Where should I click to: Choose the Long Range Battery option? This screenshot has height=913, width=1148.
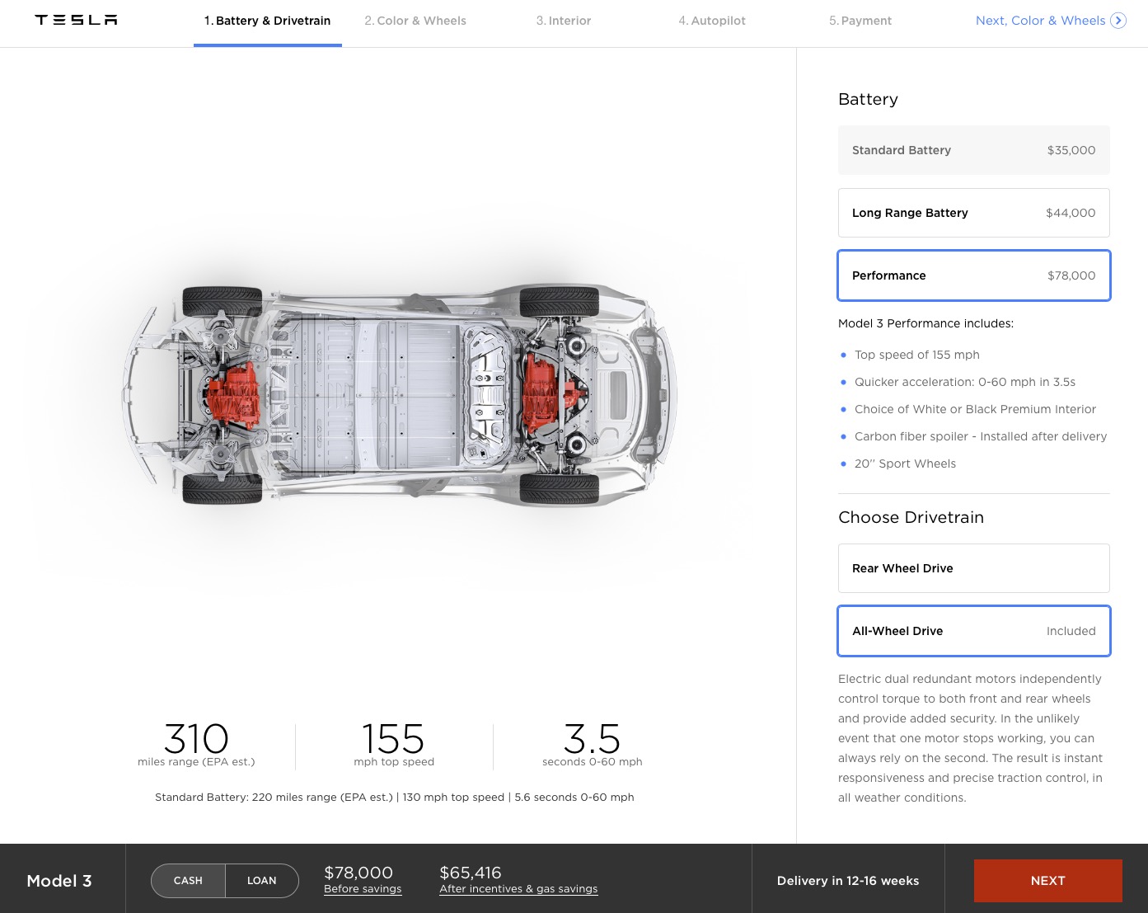tap(974, 213)
